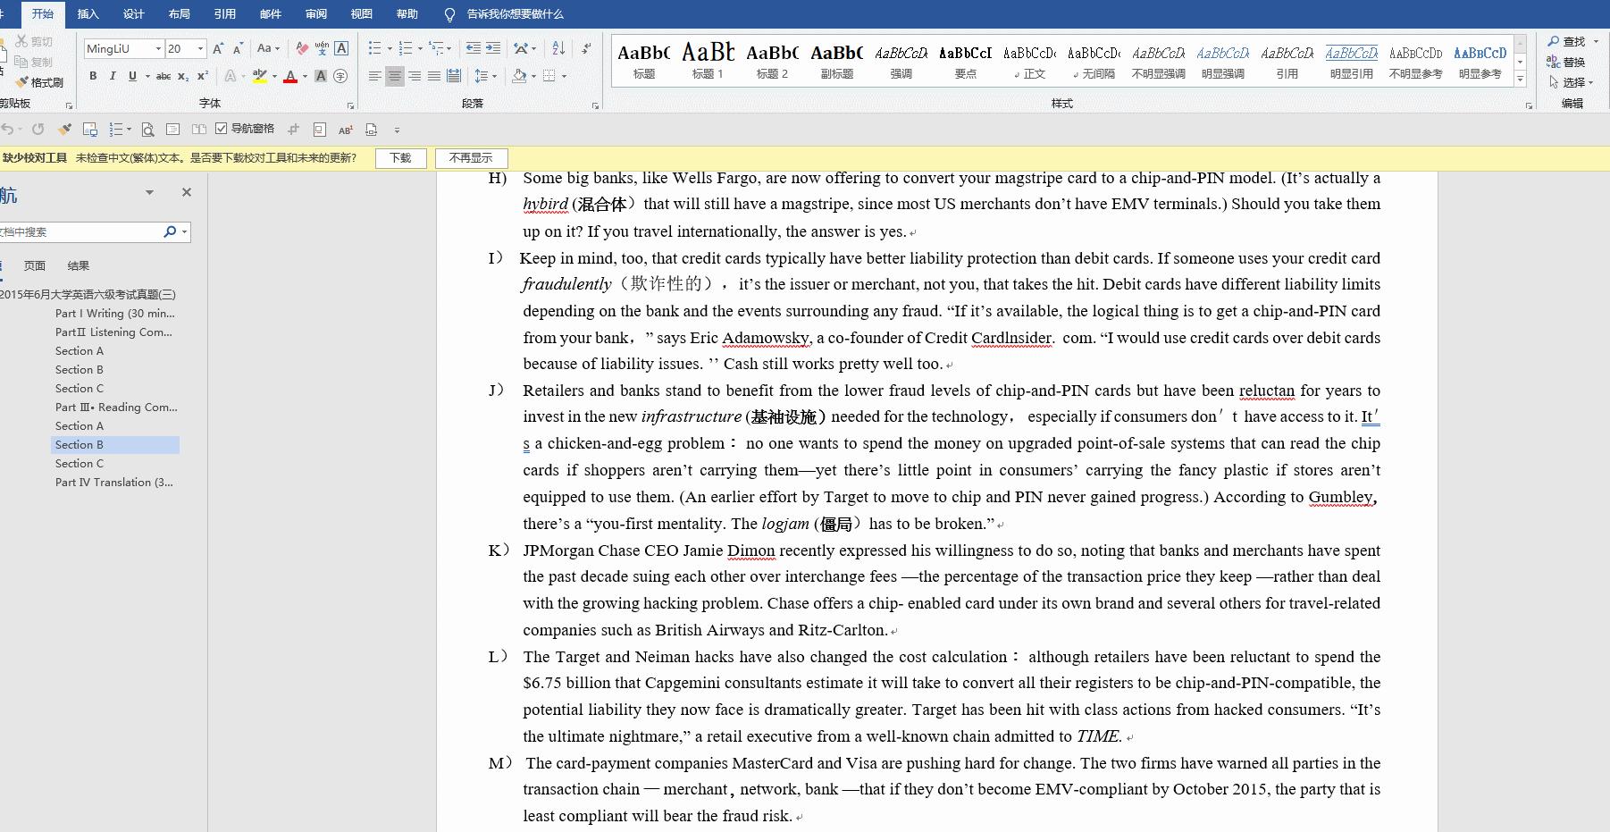Show or hide paragraph marks
The image size is (1610, 832).
pos(586,49)
